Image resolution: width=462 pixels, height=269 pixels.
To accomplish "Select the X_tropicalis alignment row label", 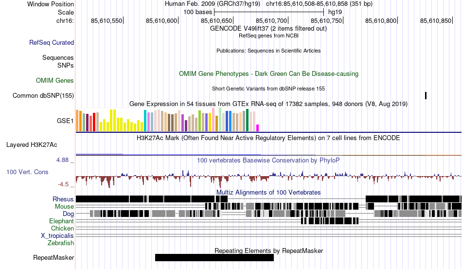I will pos(57,236).
